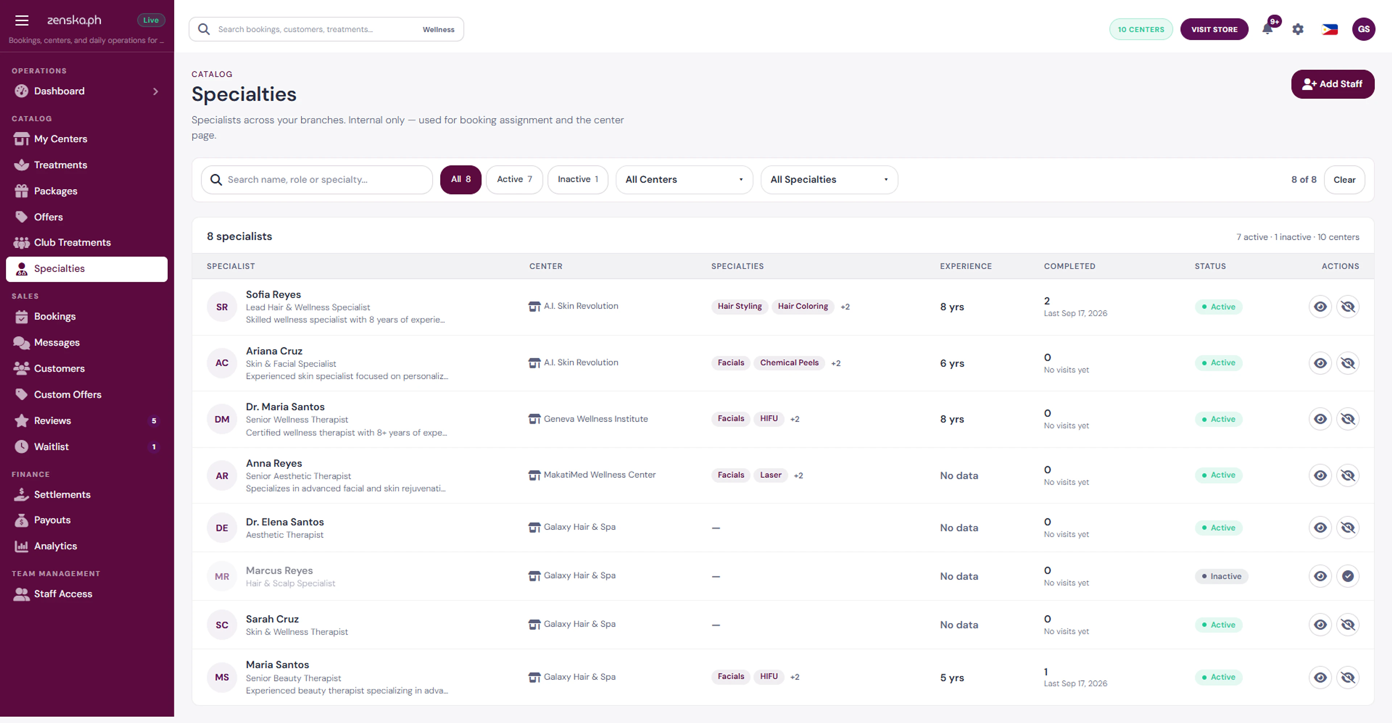Open the All Centers dropdown
The width and height of the screenshot is (1392, 723).
click(684, 180)
